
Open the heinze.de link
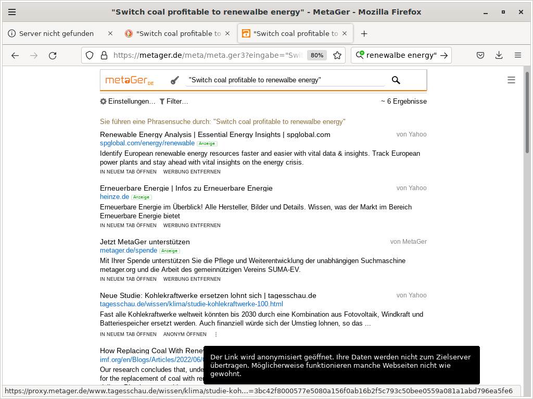(x=115, y=197)
